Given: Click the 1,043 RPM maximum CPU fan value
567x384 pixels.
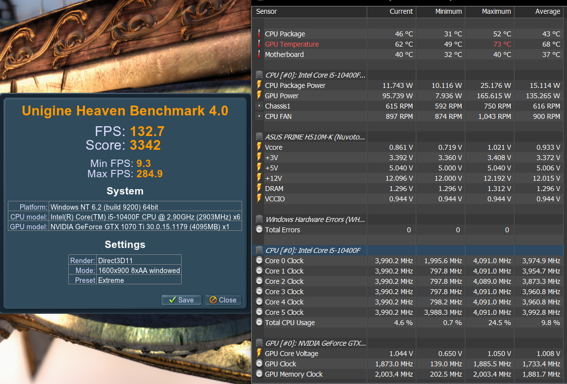Looking at the screenshot, I should [494, 116].
